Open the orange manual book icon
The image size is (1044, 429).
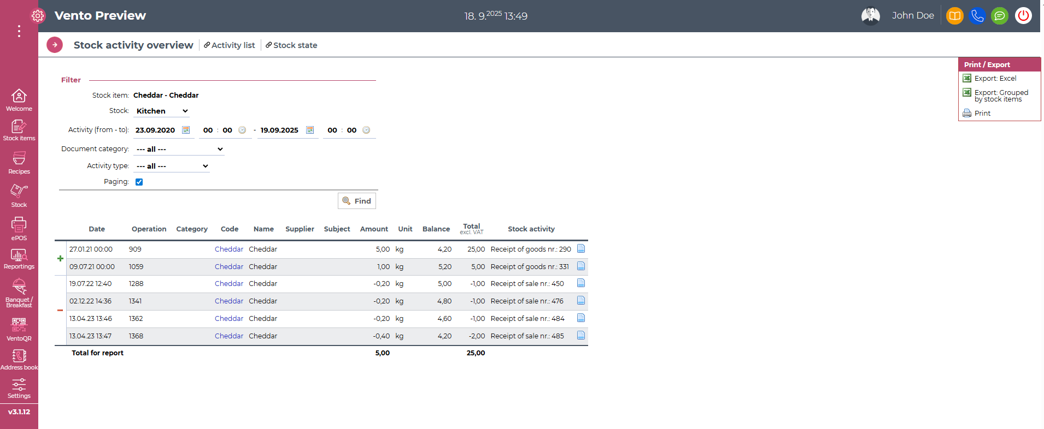[954, 16]
